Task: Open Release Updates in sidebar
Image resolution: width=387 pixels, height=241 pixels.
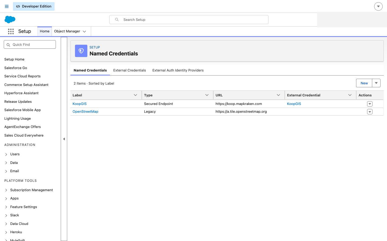Action: pyautogui.click(x=18, y=101)
